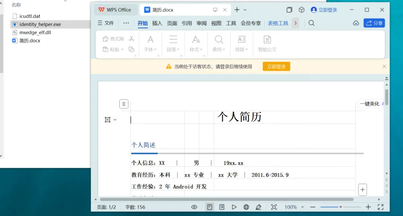This screenshot has height=216, width=403.
Task: Switch to the 会员专享 ribbon tab
Action: tap(251, 23)
